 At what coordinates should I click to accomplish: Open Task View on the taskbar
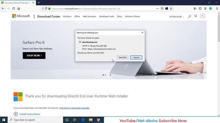coord(75,120)
